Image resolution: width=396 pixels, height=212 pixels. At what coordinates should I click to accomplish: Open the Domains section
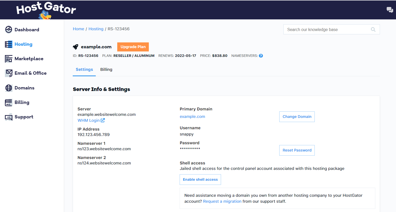pyautogui.click(x=25, y=88)
